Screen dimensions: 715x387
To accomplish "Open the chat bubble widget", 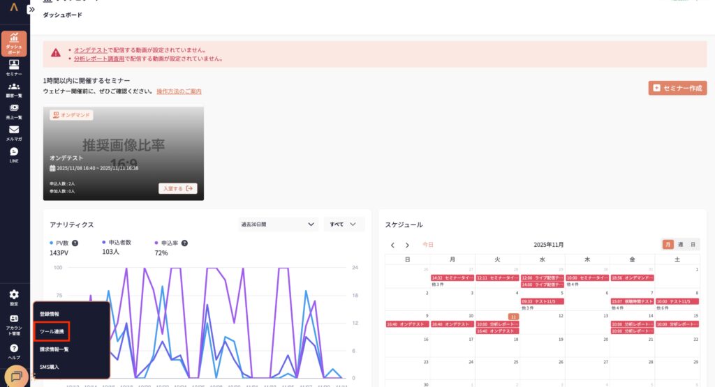I will (17, 377).
